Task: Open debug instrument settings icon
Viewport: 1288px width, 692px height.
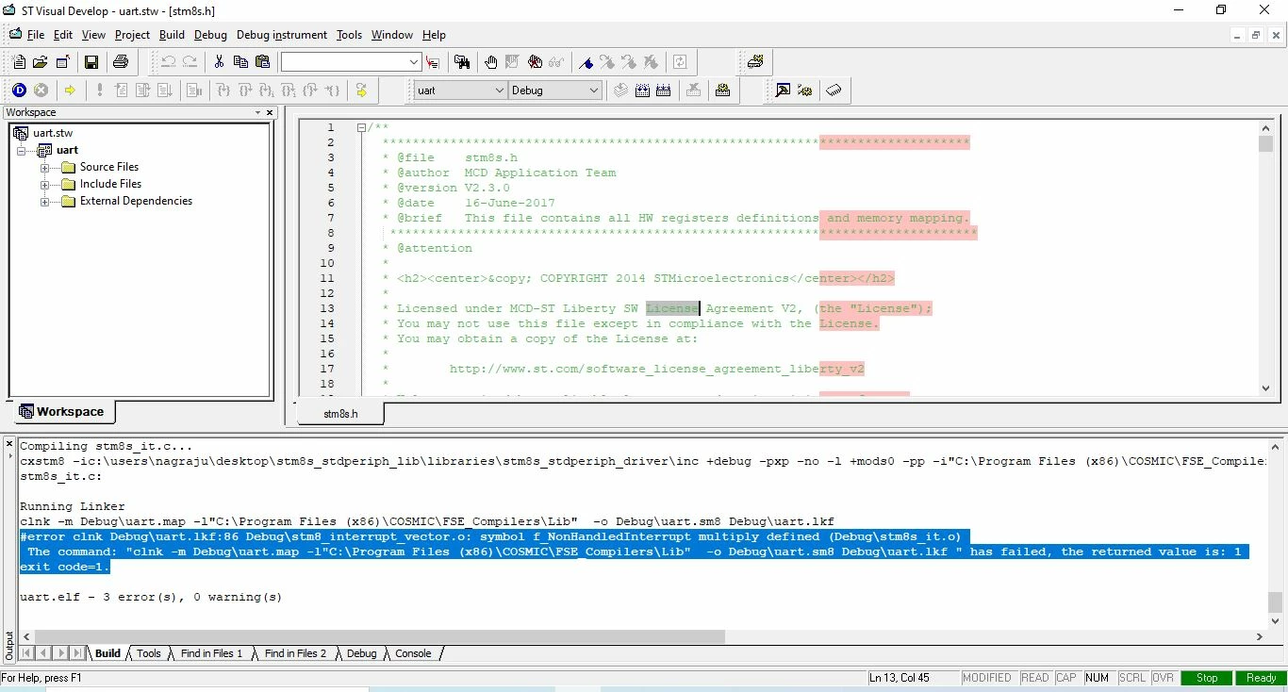Action: pyautogui.click(x=754, y=62)
